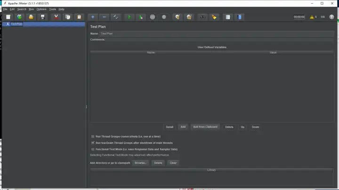Collapse all nodes with minus icon
This screenshot has height=190, width=339.
(x=104, y=17)
